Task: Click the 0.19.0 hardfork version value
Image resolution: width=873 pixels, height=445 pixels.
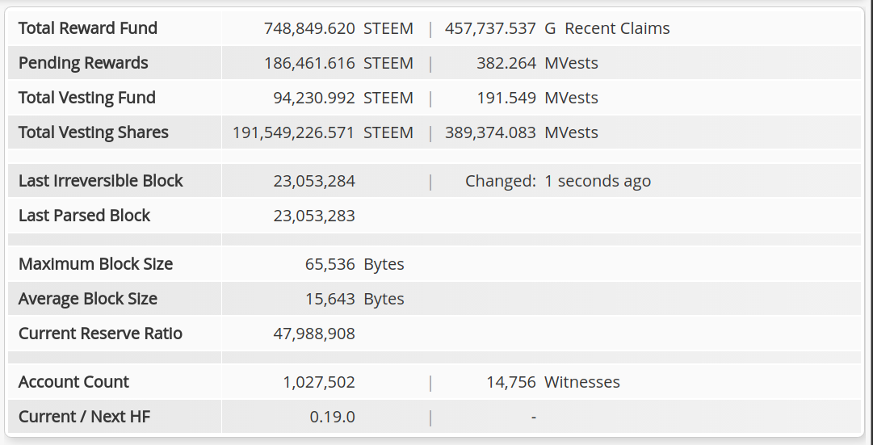Action: click(333, 417)
